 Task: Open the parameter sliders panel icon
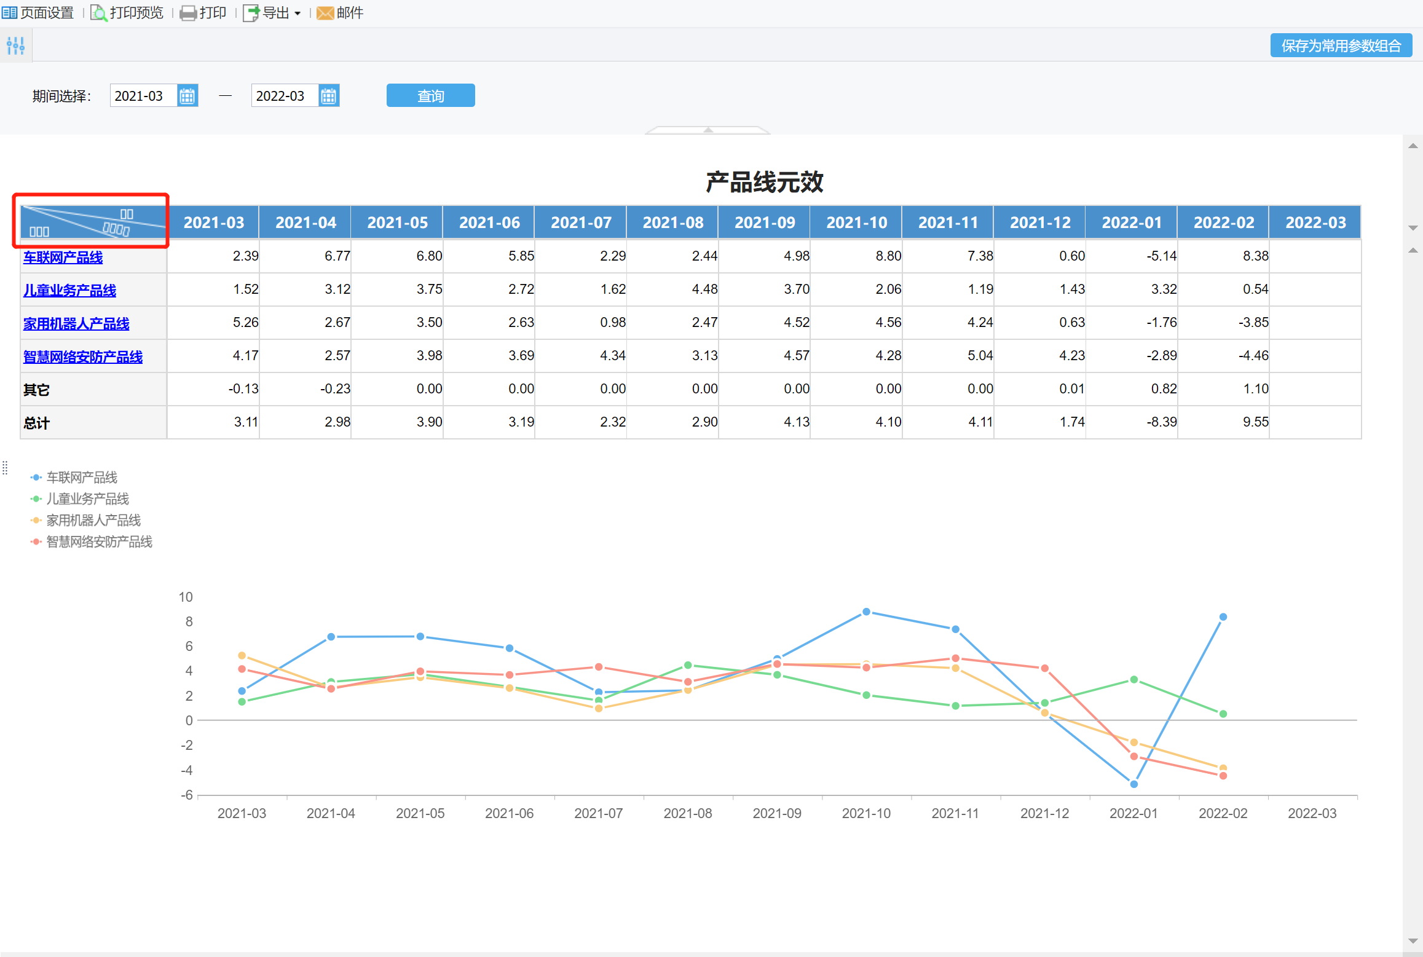(x=15, y=45)
